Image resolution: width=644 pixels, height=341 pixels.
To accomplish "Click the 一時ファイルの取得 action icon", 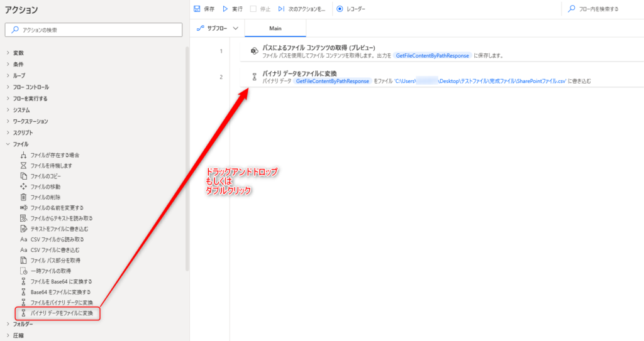I will (x=23, y=271).
